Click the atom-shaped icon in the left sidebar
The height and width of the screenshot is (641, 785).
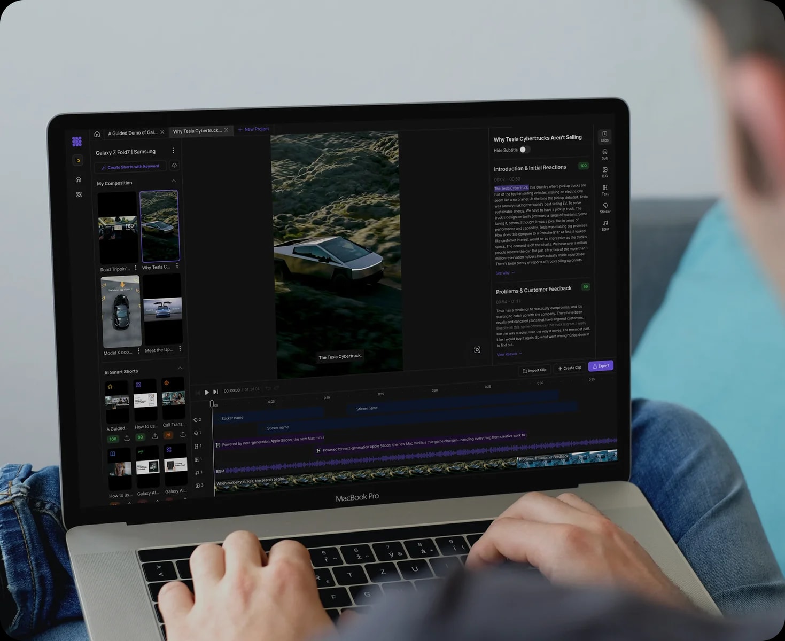tap(79, 194)
